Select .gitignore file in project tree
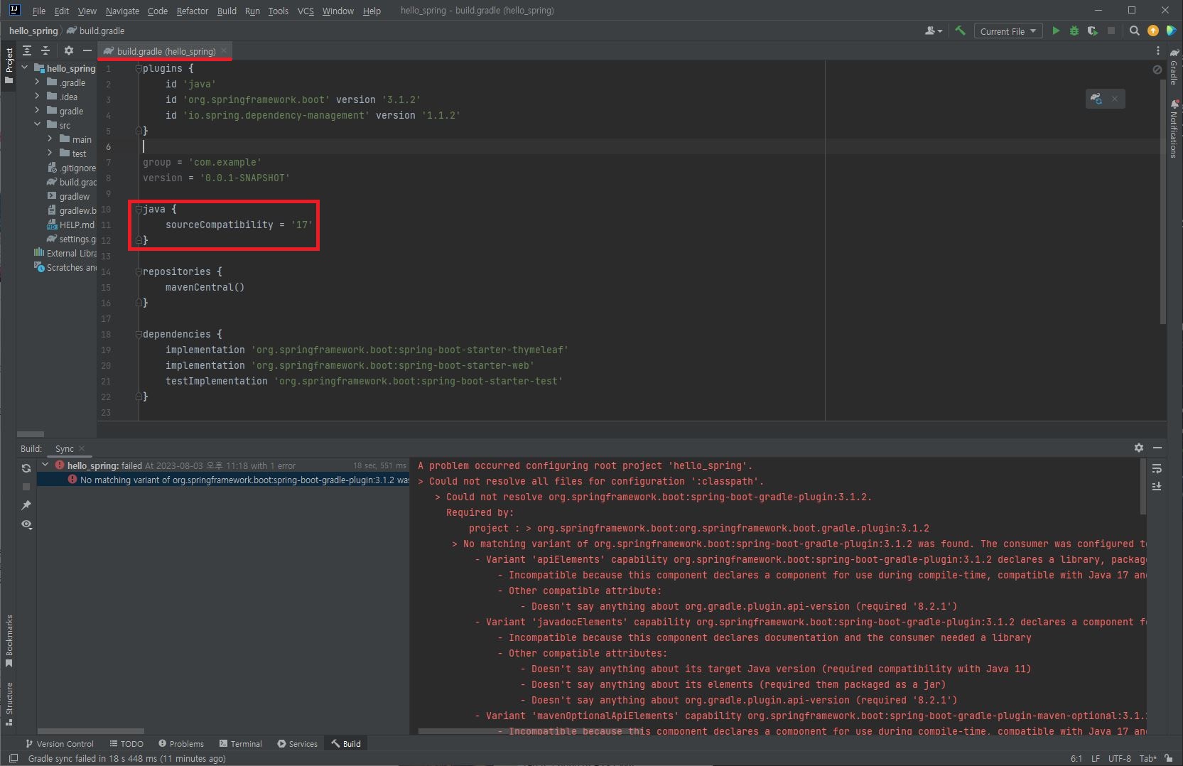The image size is (1183, 766). pos(71,168)
